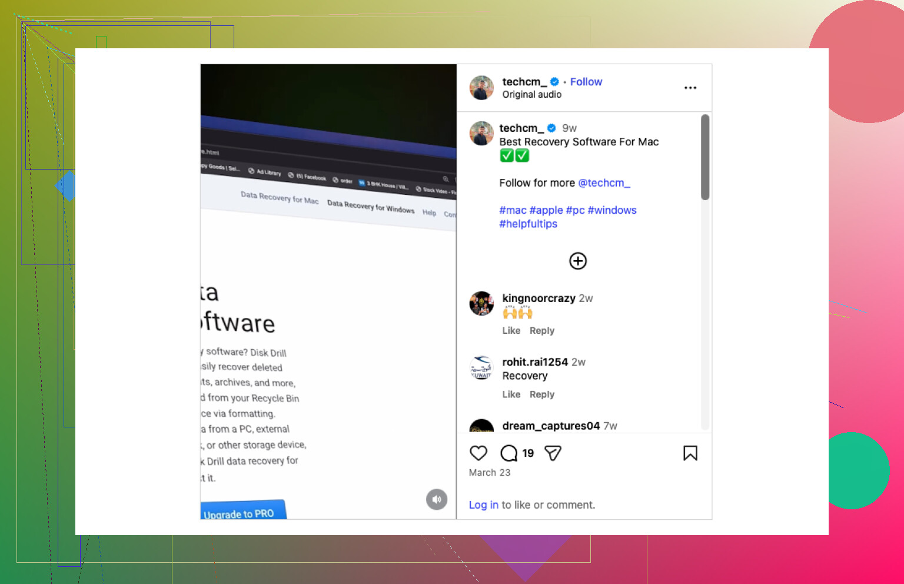Like kingnoorcrazy's comment

click(x=511, y=331)
